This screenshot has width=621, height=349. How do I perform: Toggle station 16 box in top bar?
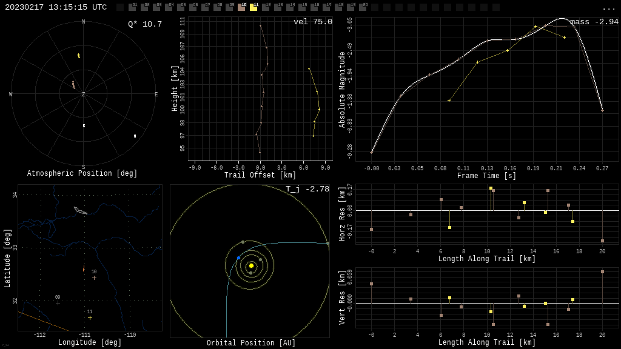click(x=314, y=7)
